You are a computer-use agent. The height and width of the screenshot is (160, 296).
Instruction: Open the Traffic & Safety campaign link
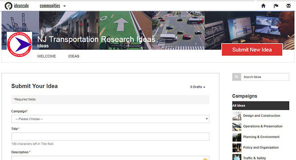(254, 158)
